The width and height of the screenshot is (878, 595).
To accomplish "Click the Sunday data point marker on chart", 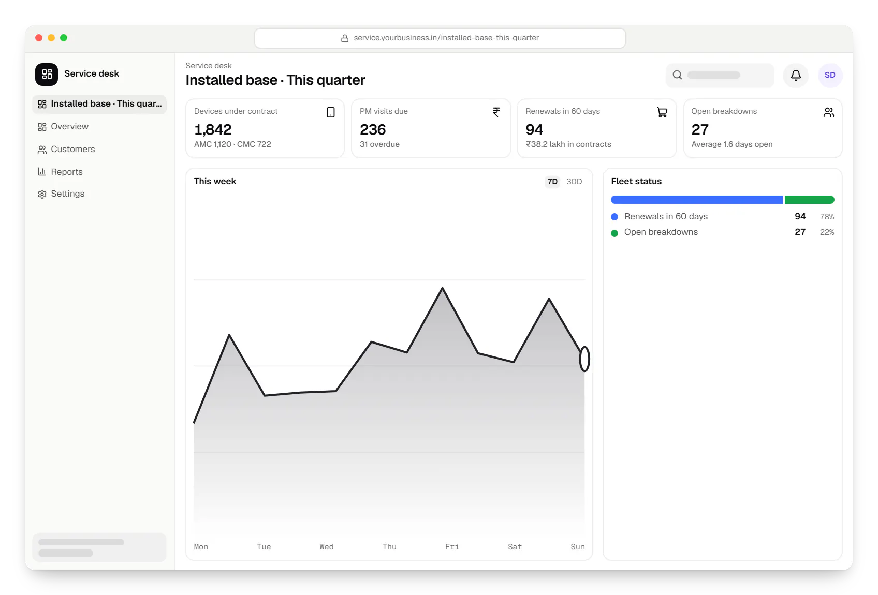I will (584, 359).
